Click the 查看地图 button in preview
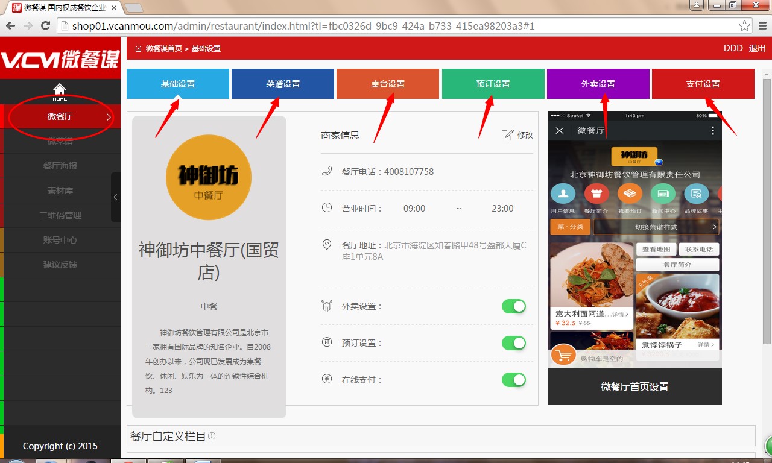 656,249
